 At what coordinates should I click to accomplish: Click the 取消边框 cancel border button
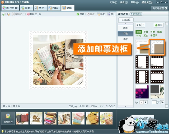(136, 14)
